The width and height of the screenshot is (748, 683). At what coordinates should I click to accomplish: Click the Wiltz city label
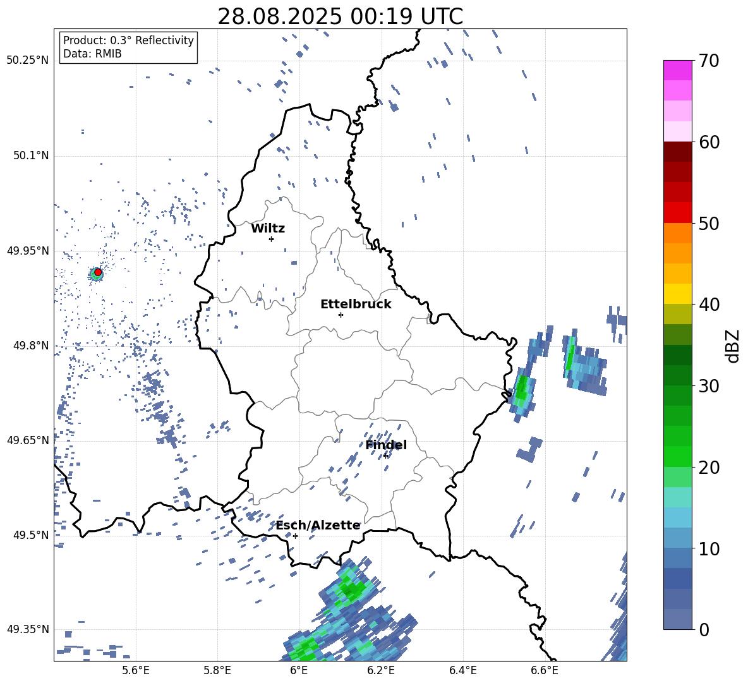tap(268, 229)
